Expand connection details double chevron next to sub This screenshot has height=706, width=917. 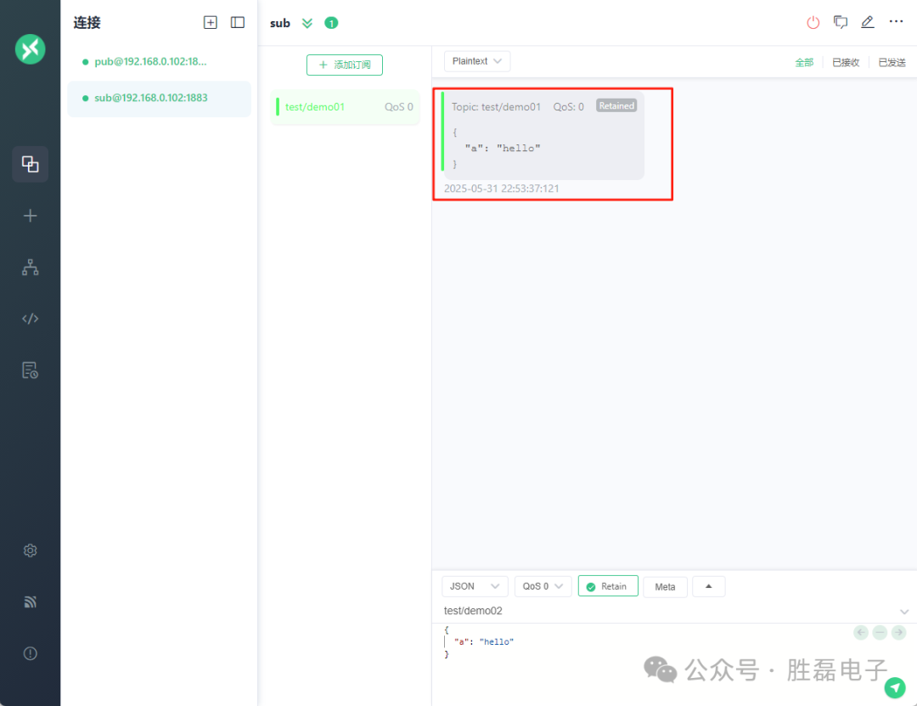[307, 23]
